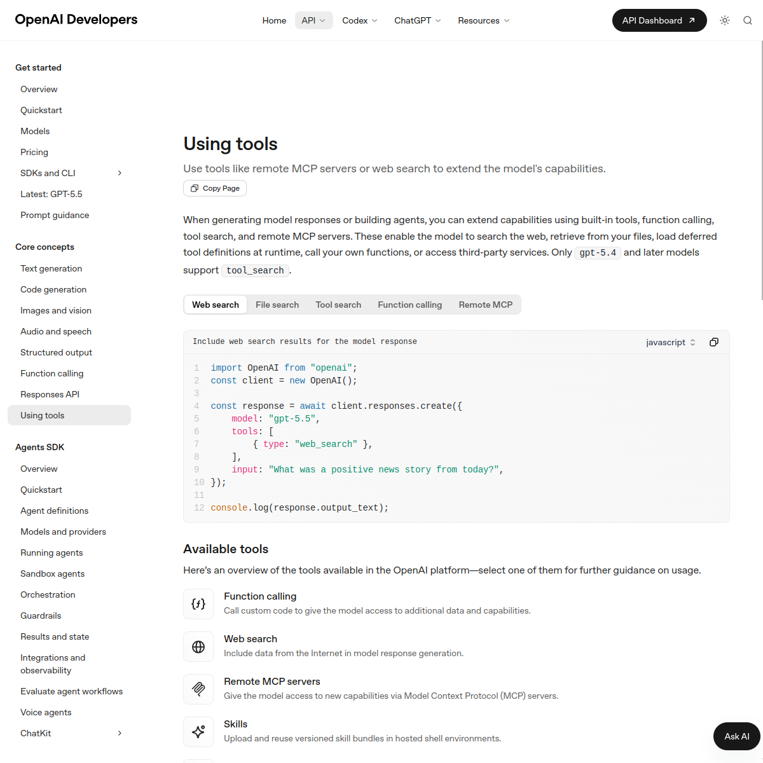Open the Models sidebar link

pyautogui.click(x=35, y=131)
